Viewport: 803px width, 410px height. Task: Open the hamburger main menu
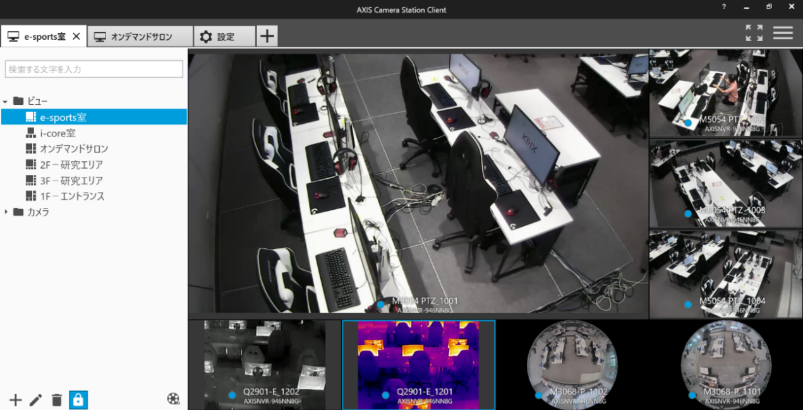[x=783, y=33]
